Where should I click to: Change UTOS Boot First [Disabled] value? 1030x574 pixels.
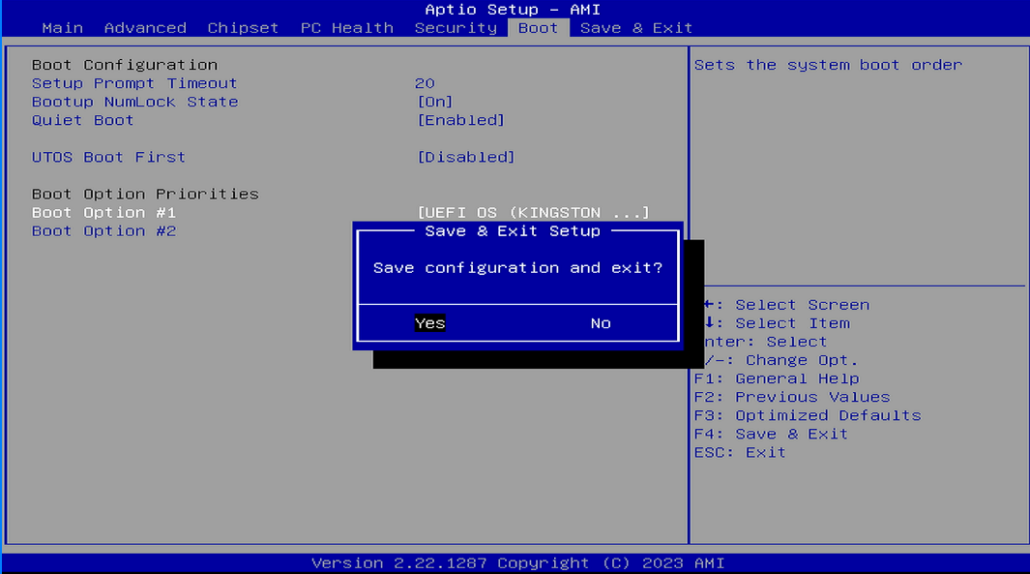[x=466, y=157]
